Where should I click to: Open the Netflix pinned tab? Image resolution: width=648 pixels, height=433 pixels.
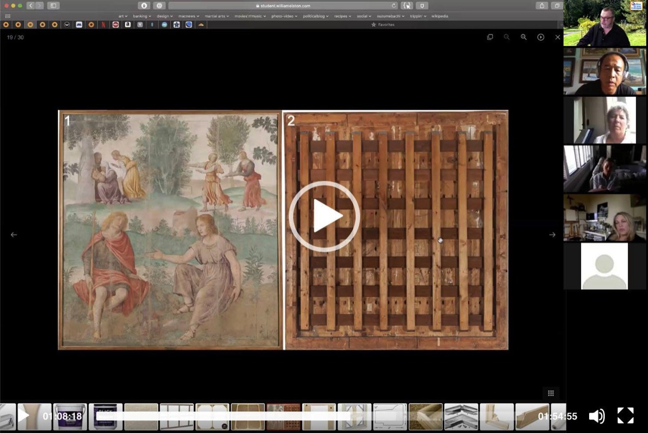[x=103, y=25]
